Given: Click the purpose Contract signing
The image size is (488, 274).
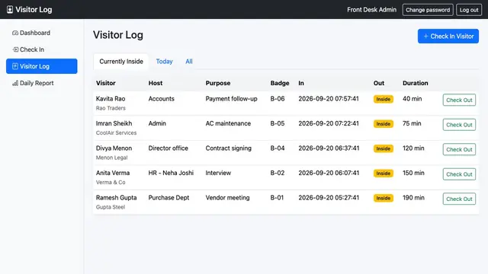Looking at the screenshot, I should click(x=229, y=148).
